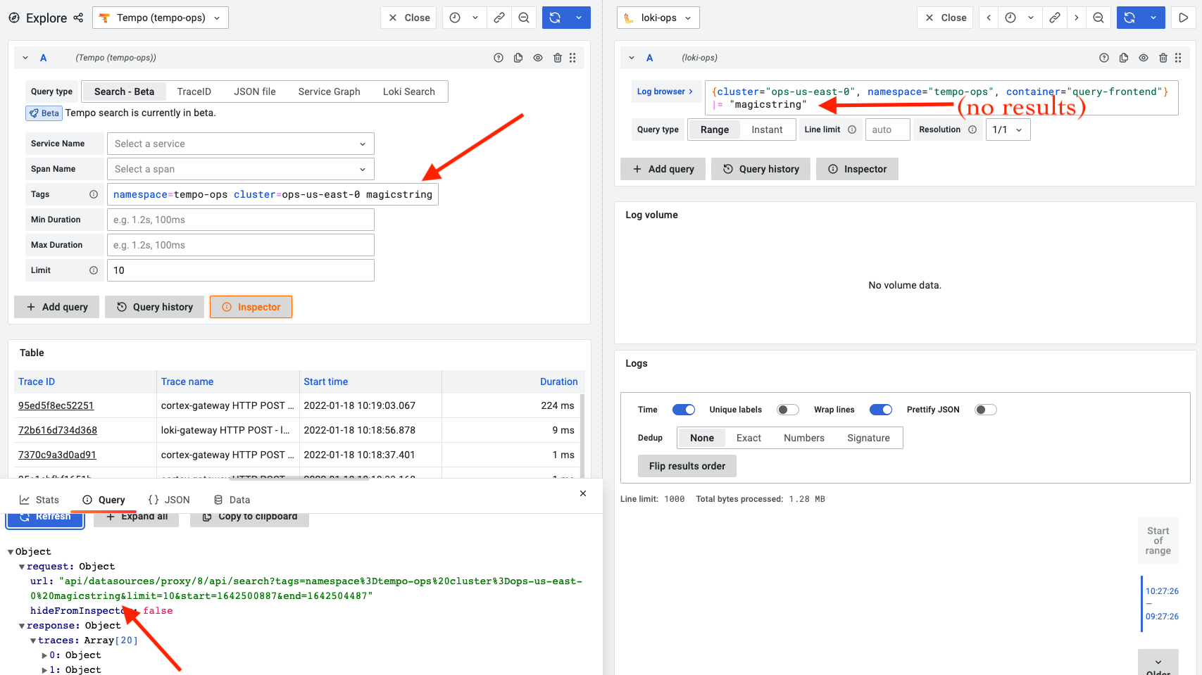
Task: Click the Tags info icon in Tempo search
Action: point(94,194)
